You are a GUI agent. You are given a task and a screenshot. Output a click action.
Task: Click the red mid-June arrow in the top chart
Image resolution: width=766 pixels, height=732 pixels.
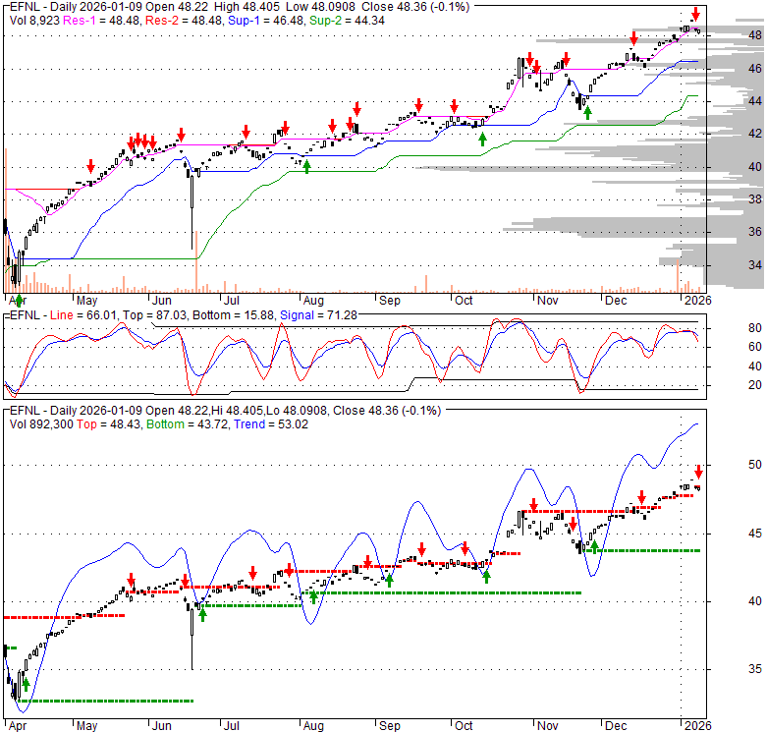pyautogui.click(x=181, y=135)
